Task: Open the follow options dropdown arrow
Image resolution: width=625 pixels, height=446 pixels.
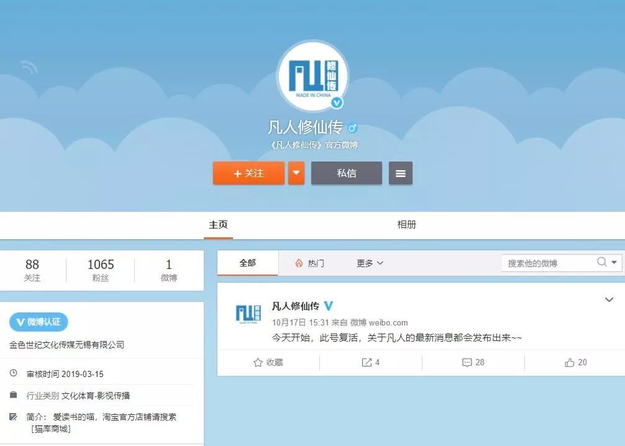Action: pyautogui.click(x=296, y=173)
